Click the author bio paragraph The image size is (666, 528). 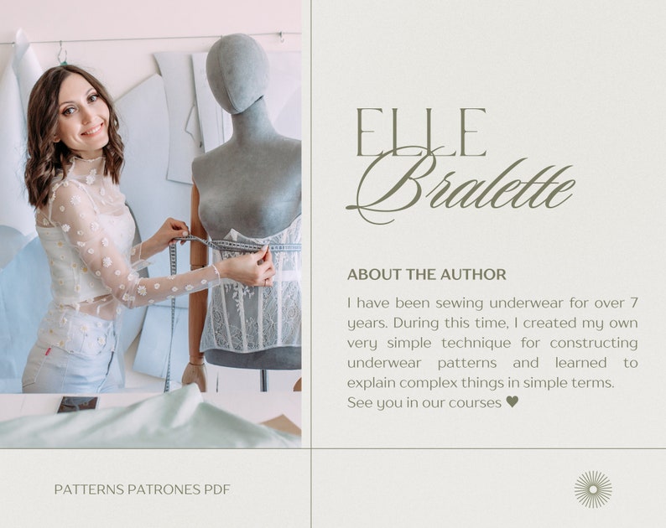tap(492, 352)
